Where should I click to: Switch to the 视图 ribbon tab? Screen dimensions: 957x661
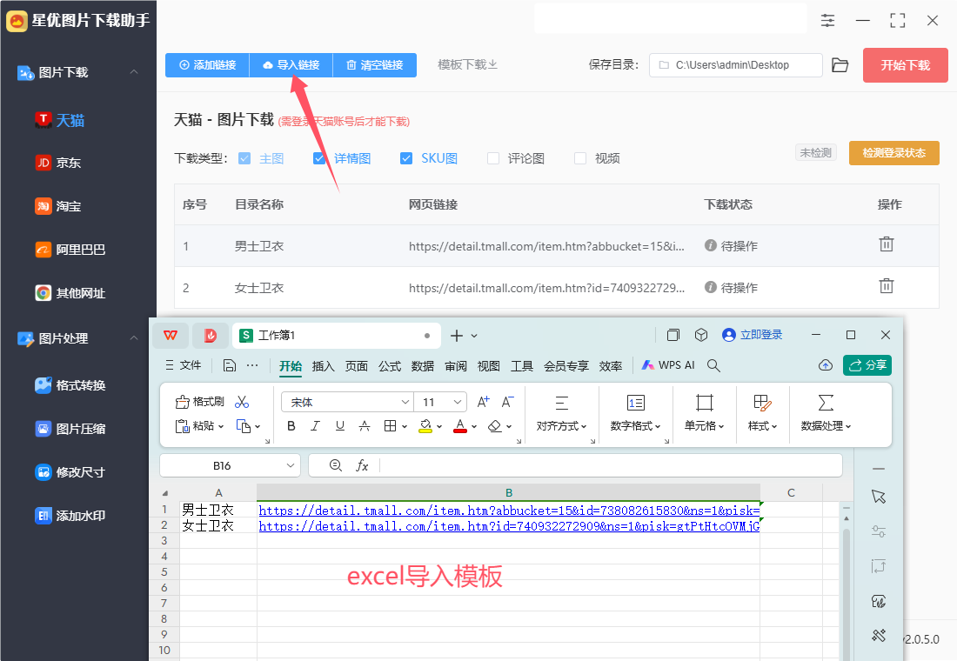[488, 365]
